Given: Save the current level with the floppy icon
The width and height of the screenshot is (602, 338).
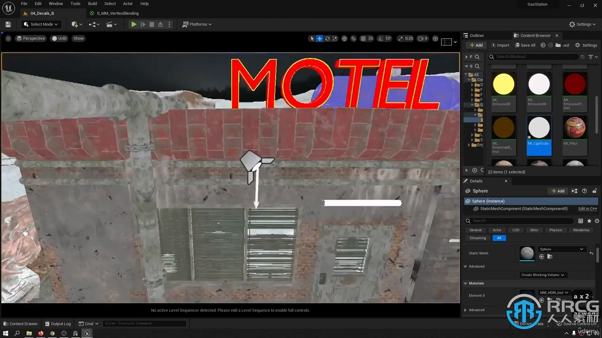Looking at the screenshot, I should tap(8, 24).
